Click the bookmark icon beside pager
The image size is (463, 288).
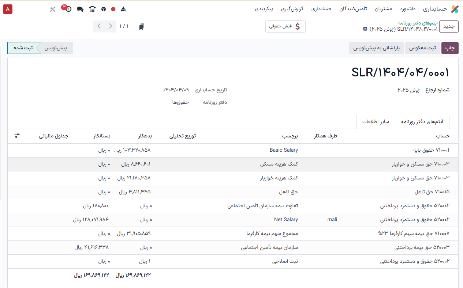pyautogui.click(x=142, y=27)
